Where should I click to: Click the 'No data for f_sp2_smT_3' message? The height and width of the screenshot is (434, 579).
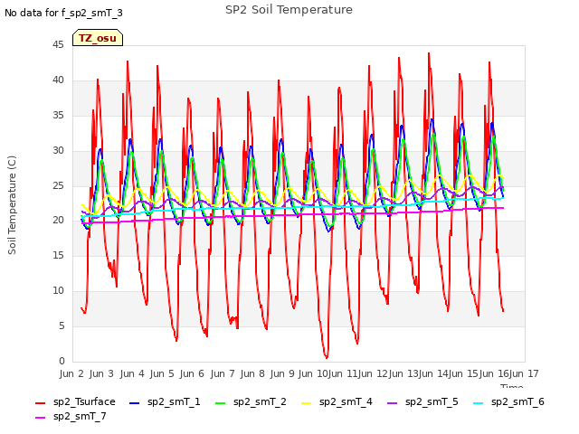point(63,13)
